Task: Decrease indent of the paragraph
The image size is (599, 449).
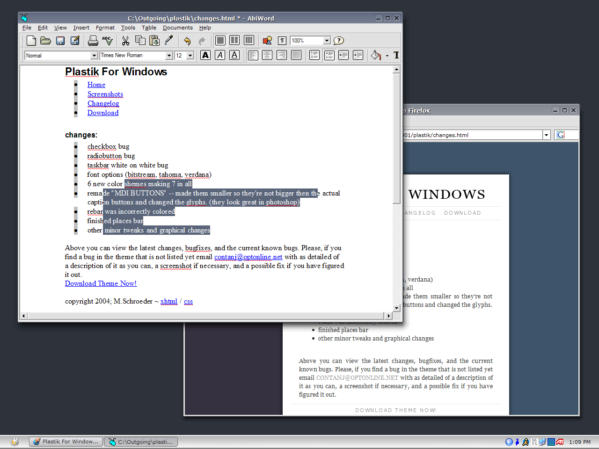Action: [x=343, y=55]
